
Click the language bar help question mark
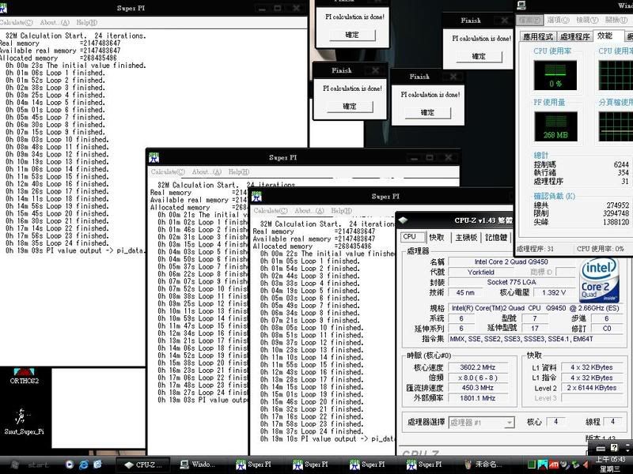tap(614, 448)
